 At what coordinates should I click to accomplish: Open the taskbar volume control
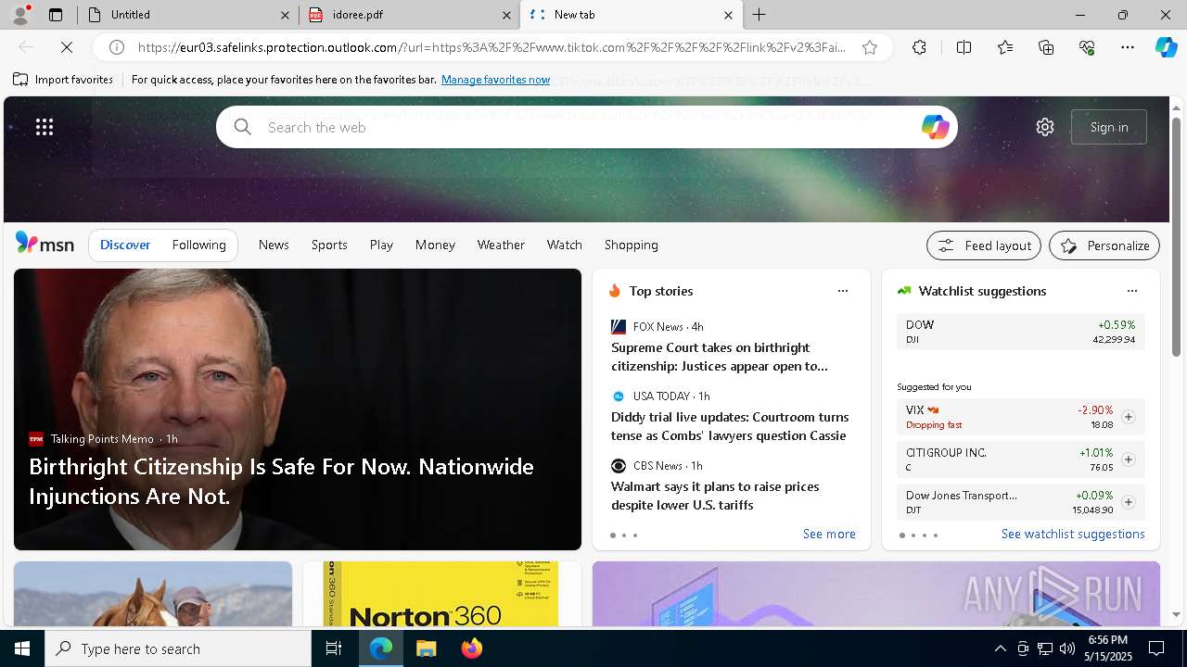(1067, 648)
